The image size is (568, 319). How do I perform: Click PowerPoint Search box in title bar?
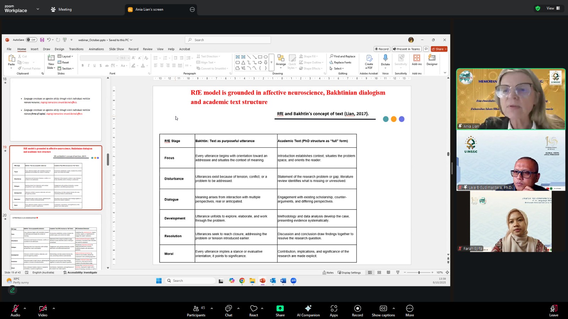coord(228,40)
